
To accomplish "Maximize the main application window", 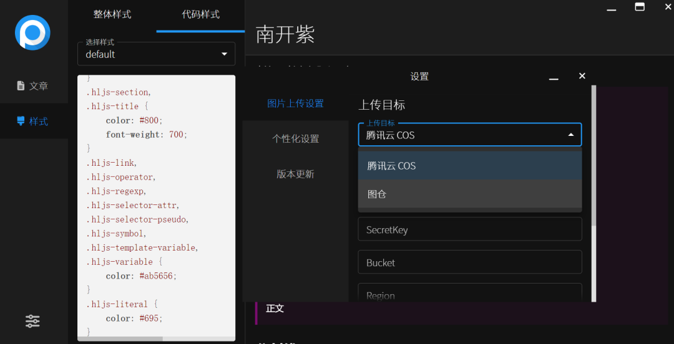I will [640, 7].
